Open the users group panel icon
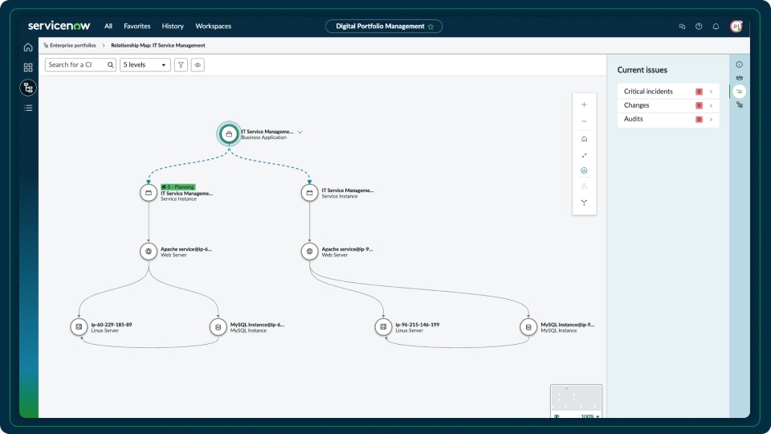Viewport: 771px width, 434px height. (x=739, y=78)
